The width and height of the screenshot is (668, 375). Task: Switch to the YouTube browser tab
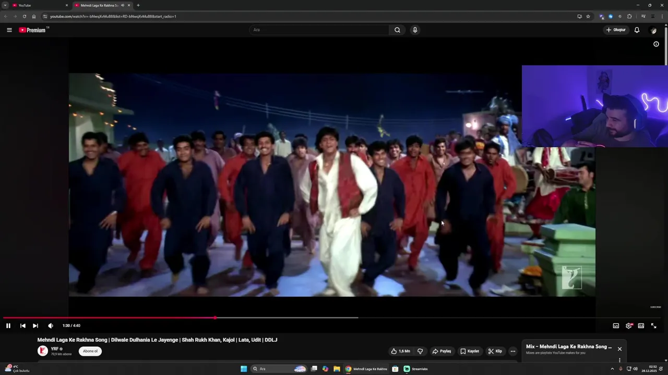pos(41,5)
